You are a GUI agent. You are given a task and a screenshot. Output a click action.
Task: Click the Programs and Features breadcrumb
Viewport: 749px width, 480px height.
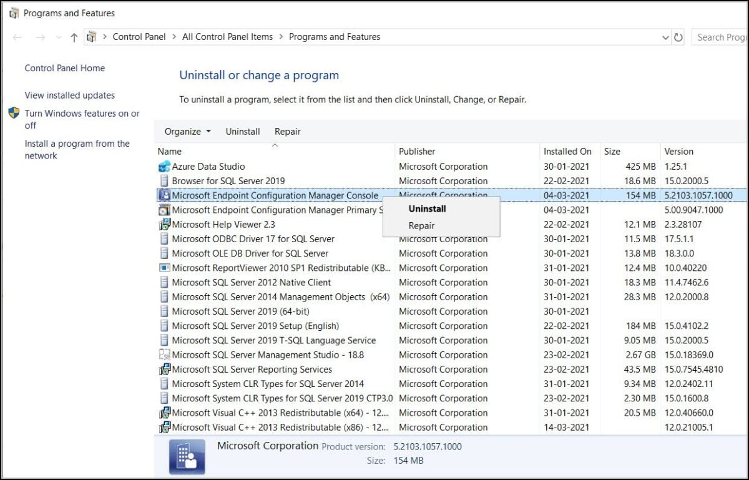click(335, 37)
